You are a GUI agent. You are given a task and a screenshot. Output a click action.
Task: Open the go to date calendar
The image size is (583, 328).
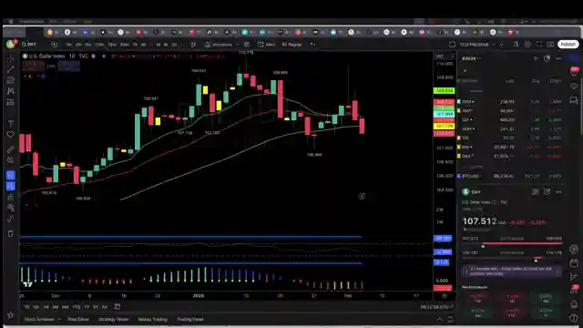coord(118,307)
